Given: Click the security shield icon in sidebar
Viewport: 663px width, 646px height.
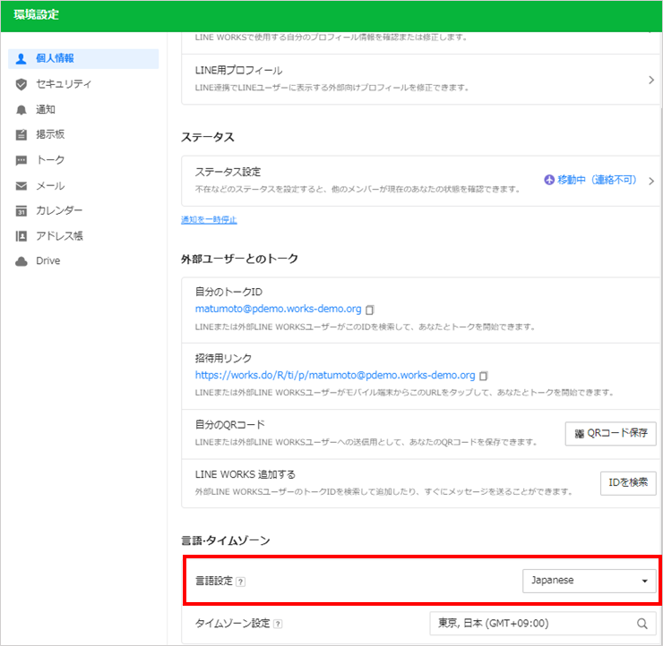Looking at the screenshot, I should 22,84.
